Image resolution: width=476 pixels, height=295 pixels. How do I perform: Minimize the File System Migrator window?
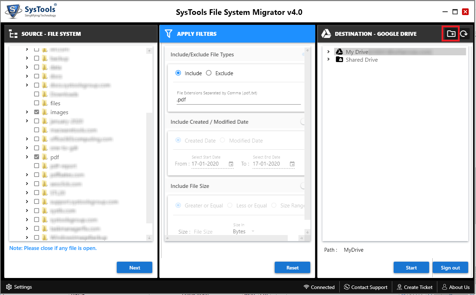[x=445, y=12]
